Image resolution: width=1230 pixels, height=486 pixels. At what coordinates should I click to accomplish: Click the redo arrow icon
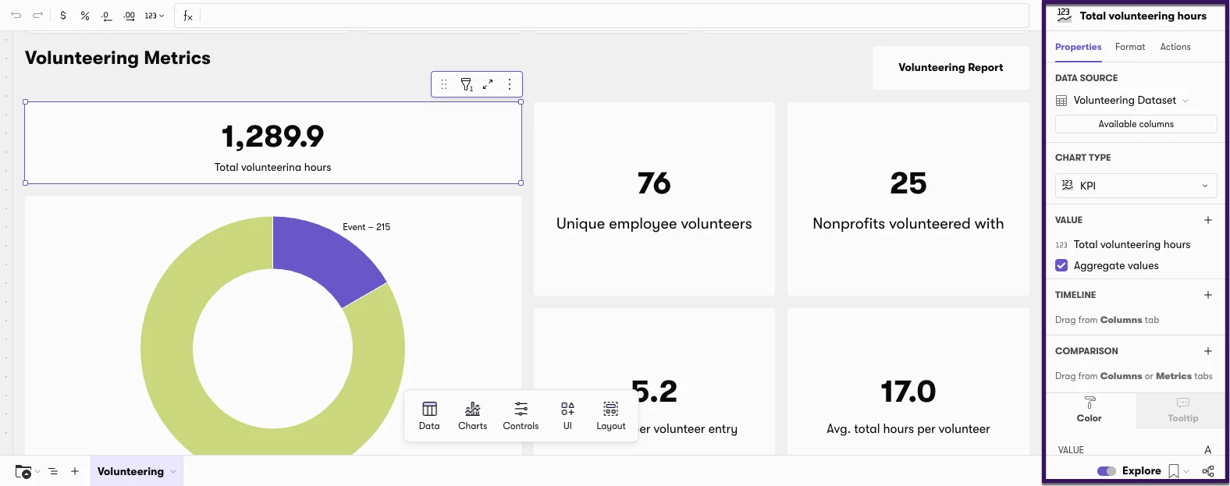click(x=37, y=16)
